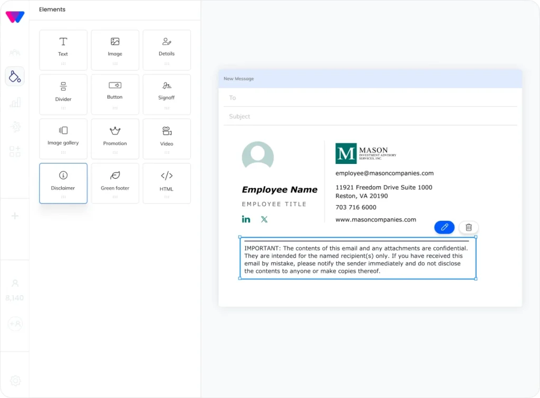Add the Promotion element

[115, 138]
